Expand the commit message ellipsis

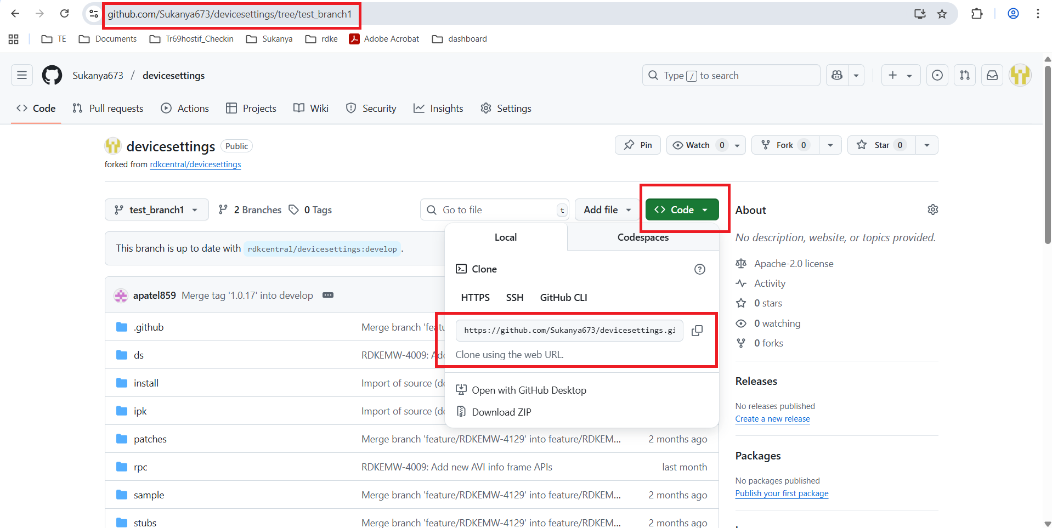point(328,295)
